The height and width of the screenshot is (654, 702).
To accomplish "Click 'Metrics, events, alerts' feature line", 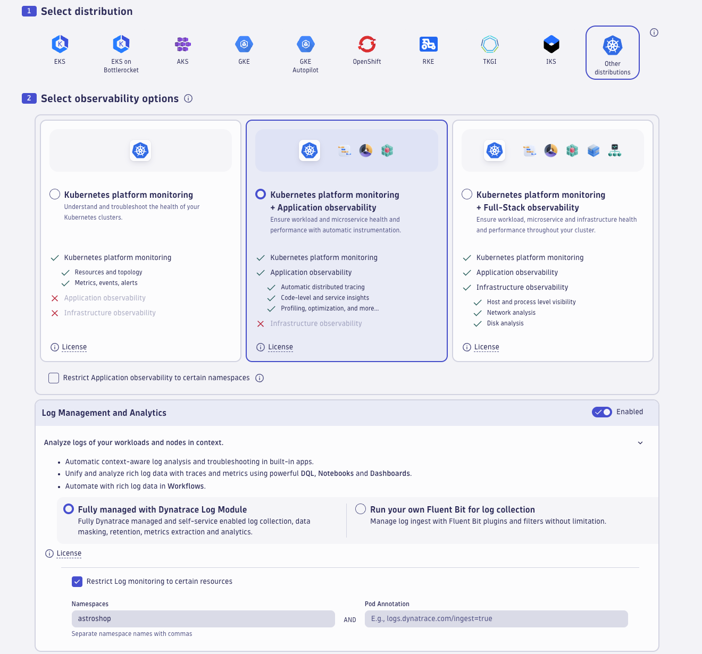I will pos(106,283).
